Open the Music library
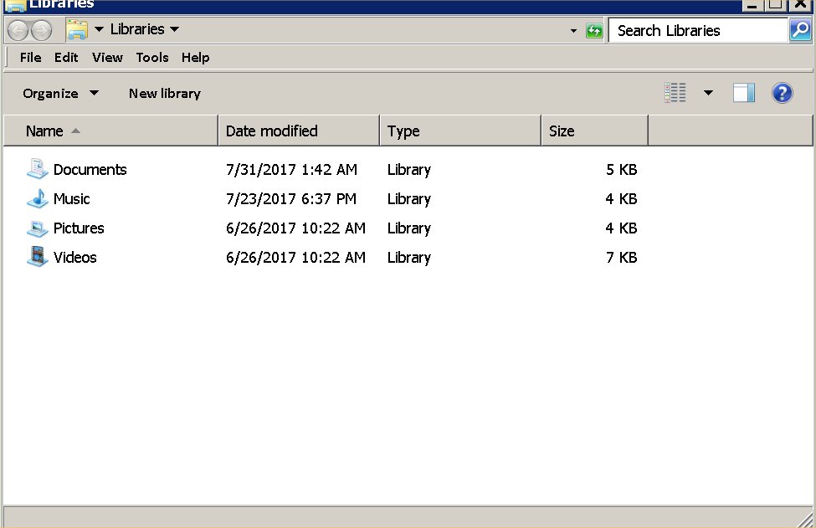816x528 pixels. 71,199
